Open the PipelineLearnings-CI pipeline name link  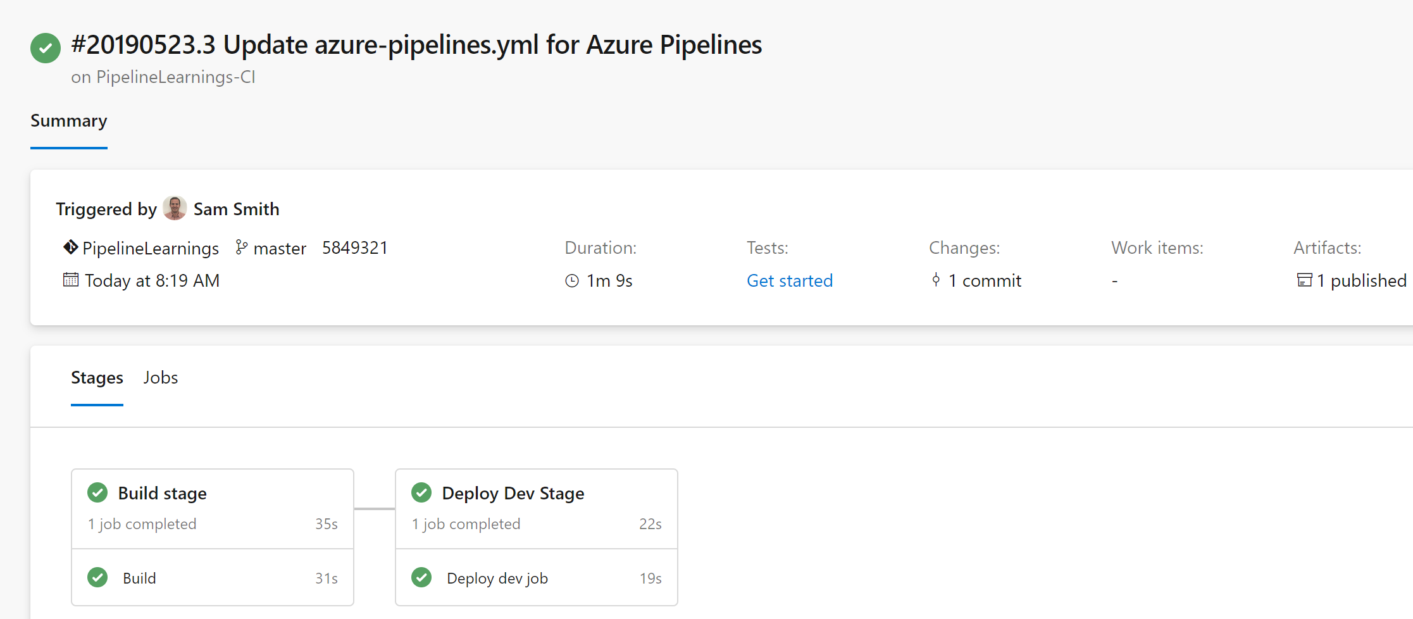[176, 77]
